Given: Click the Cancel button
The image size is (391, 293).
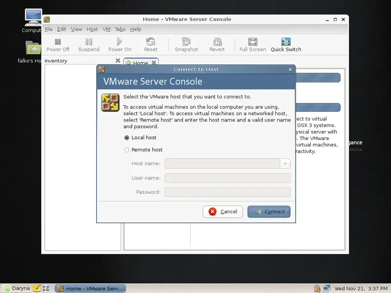Looking at the screenshot, I should (x=223, y=212).
